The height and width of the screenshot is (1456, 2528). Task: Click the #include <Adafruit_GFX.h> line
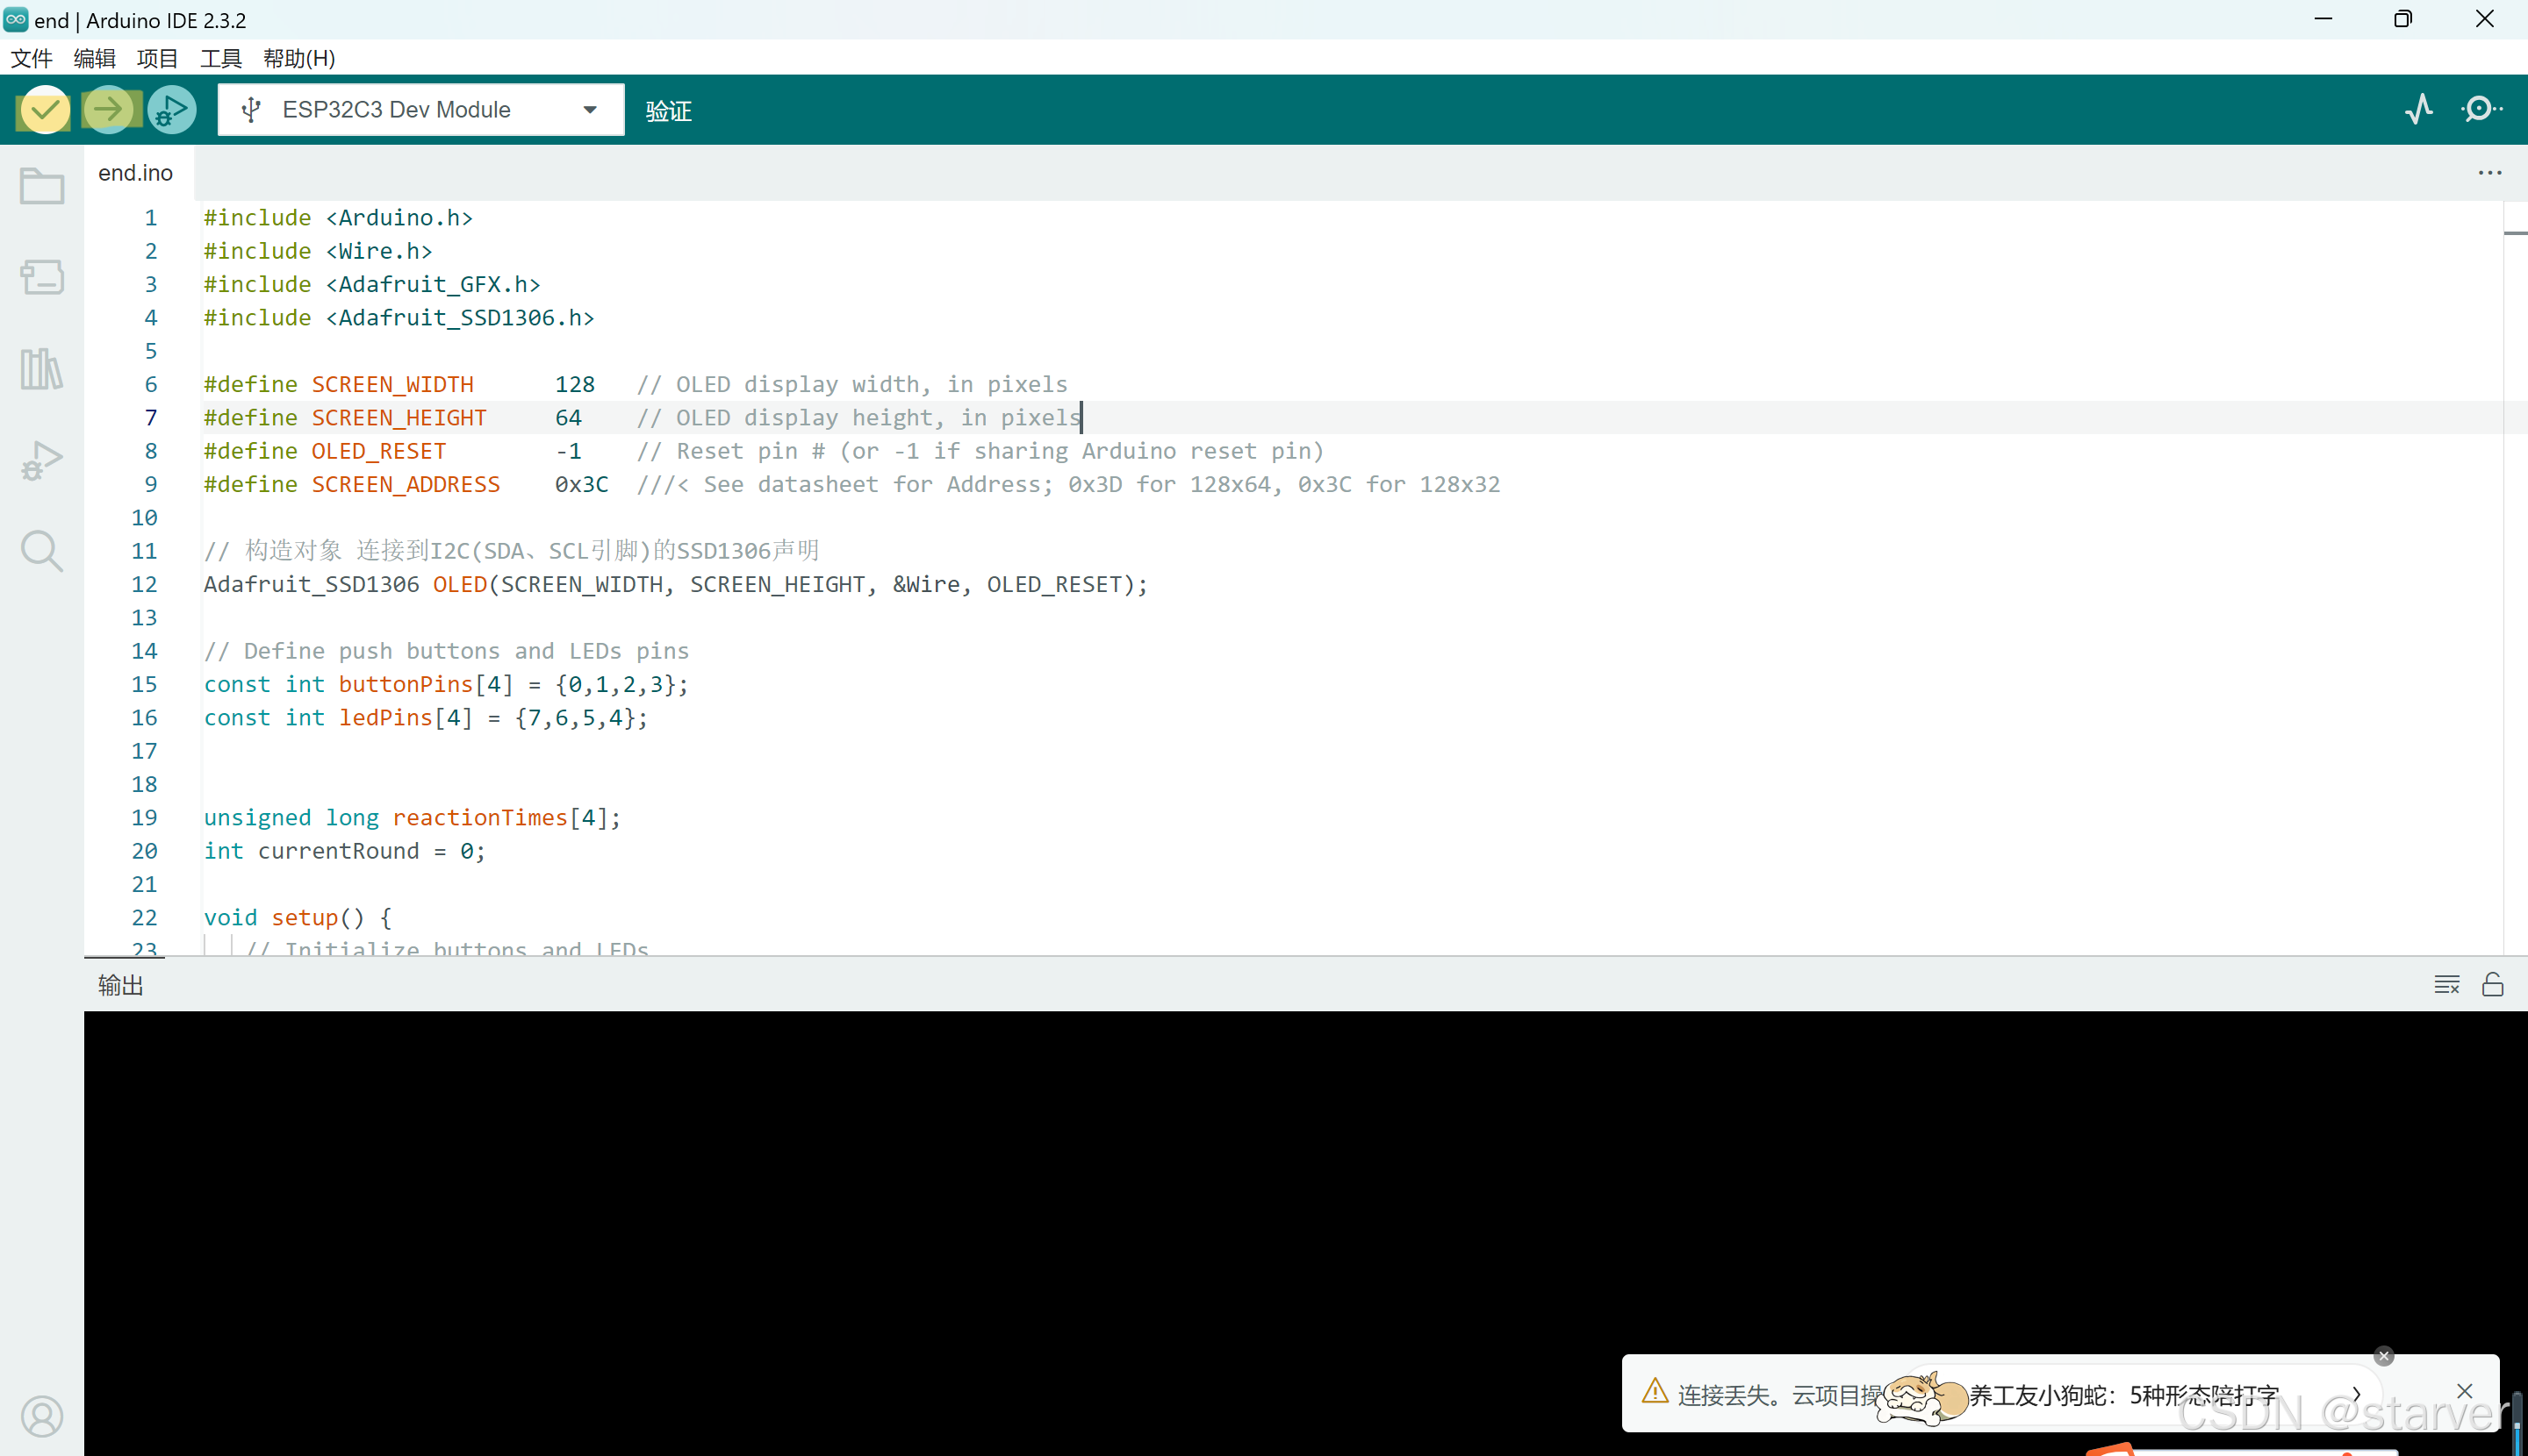pos(372,284)
